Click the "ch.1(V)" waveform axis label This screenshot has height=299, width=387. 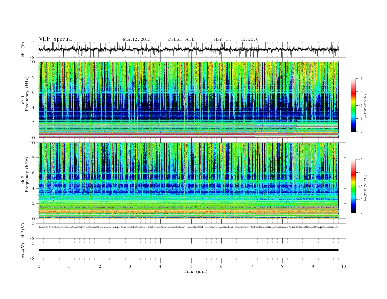23,49
